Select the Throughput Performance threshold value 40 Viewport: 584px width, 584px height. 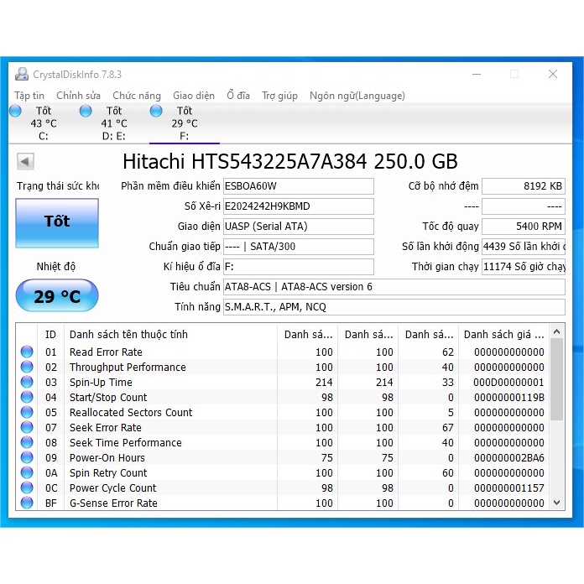point(448,368)
